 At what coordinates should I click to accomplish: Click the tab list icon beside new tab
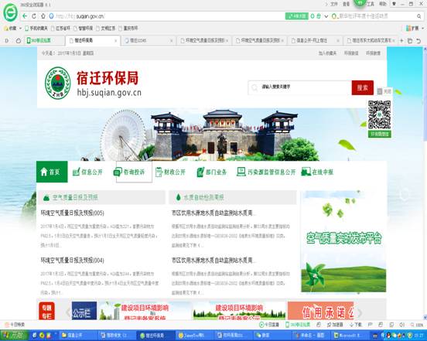coord(410,40)
